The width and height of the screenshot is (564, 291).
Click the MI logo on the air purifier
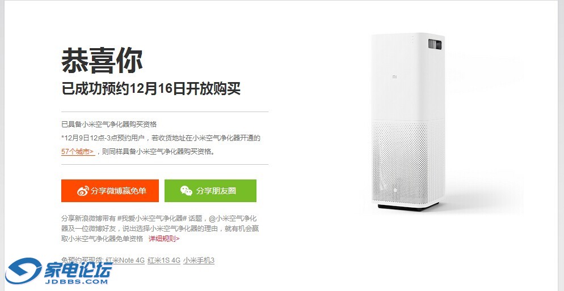tap(394, 76)
